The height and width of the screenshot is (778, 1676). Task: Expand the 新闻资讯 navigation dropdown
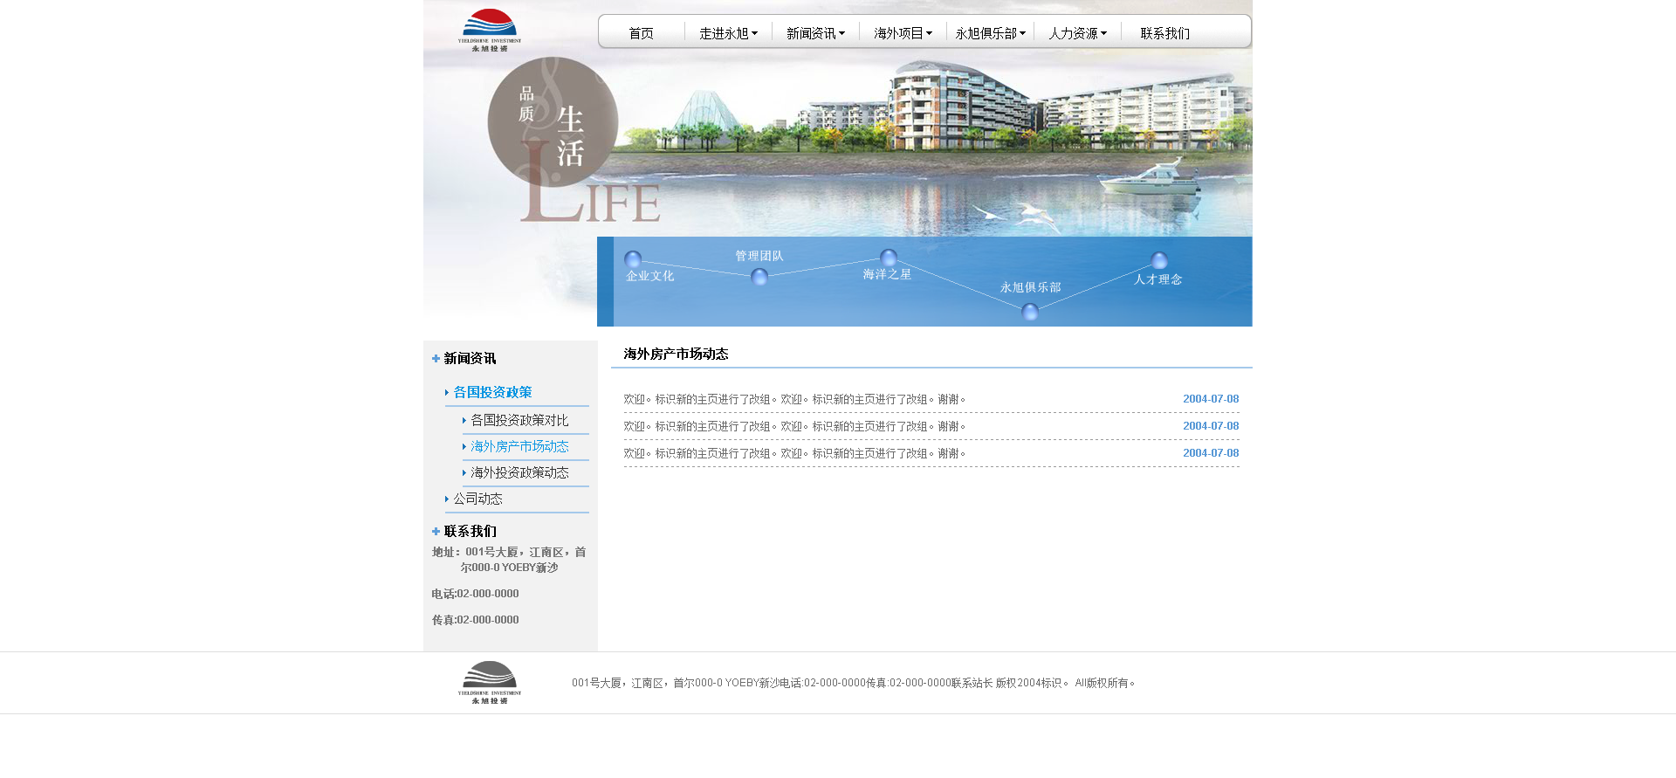(815, 33)
